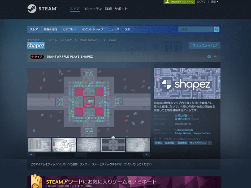Click シミュレーションのゲーム breadcrumb link
Viewport: 251px width, 188px height.
point(62,40)
